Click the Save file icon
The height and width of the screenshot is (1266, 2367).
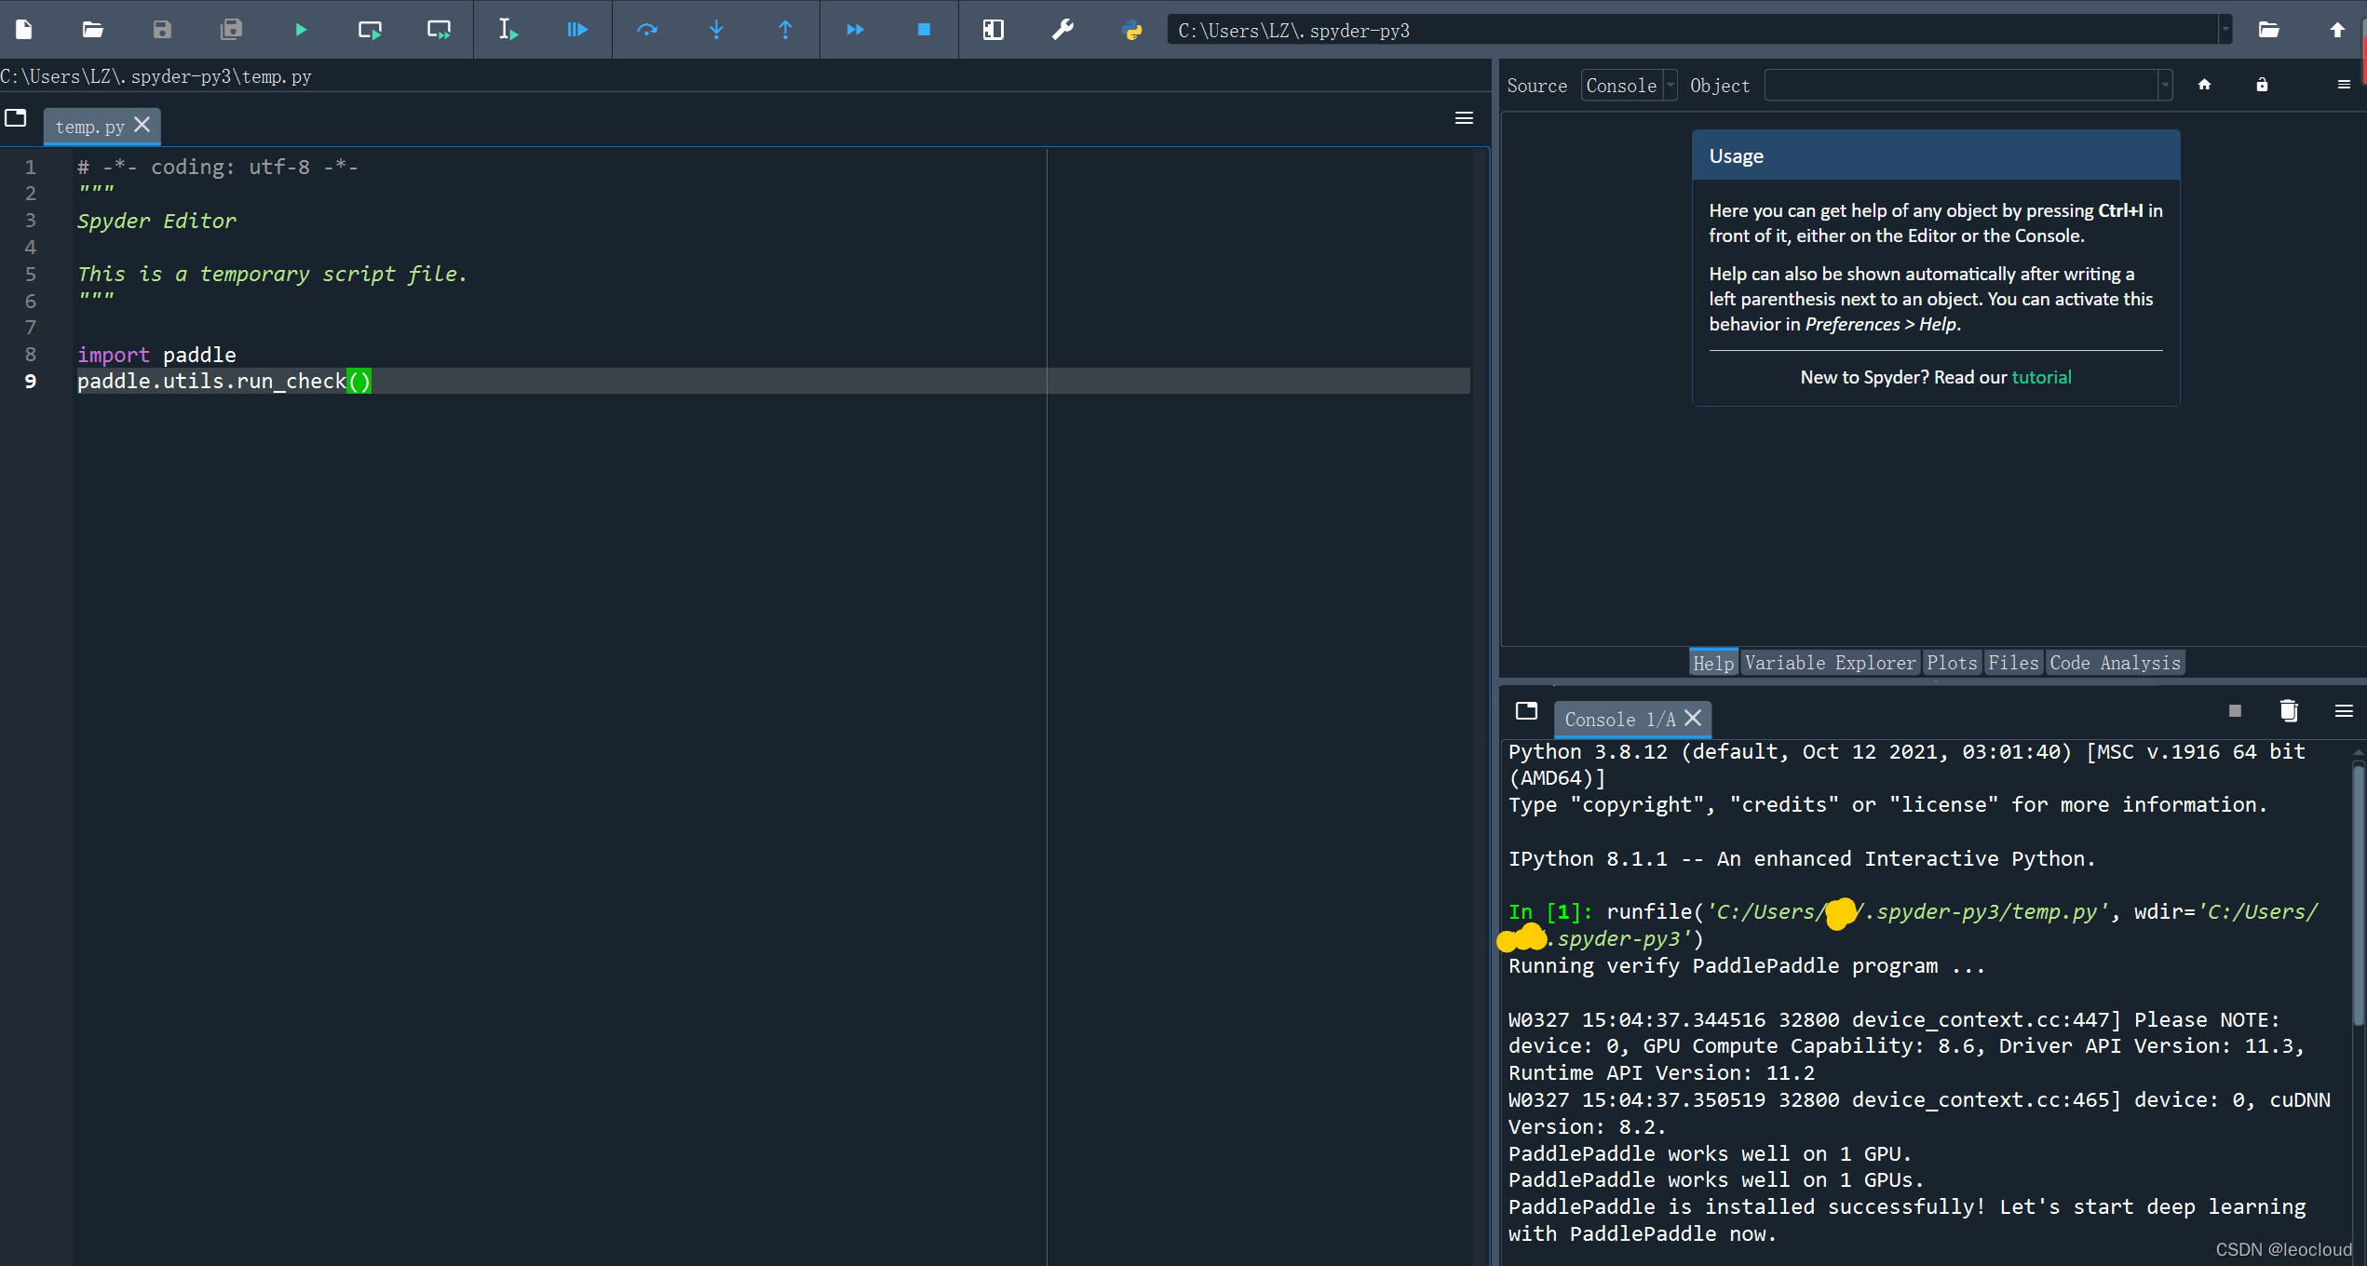(x=162, y=30)
